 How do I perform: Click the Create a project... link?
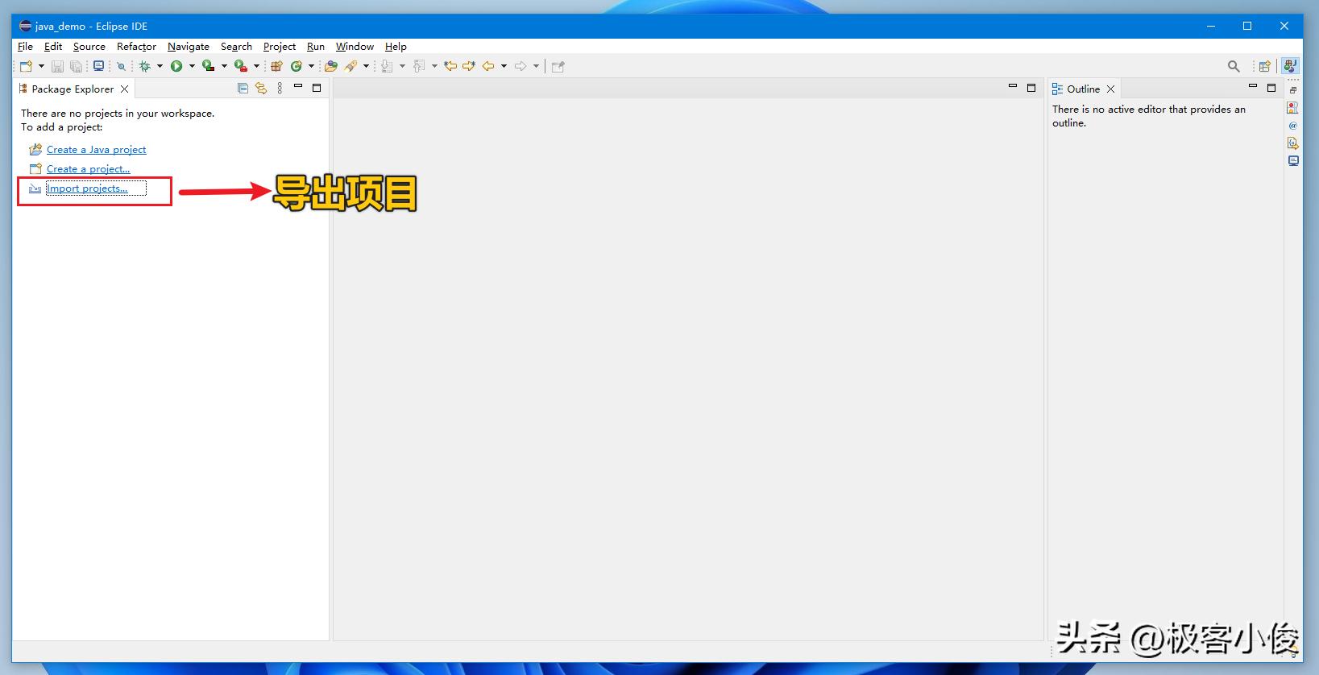coord(88,169)
